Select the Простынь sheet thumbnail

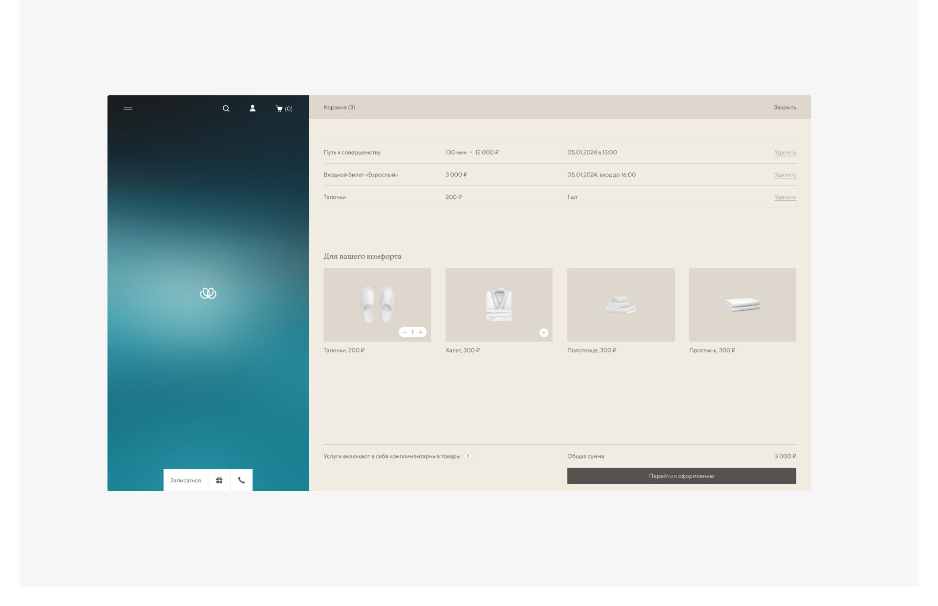pos(743,305)
